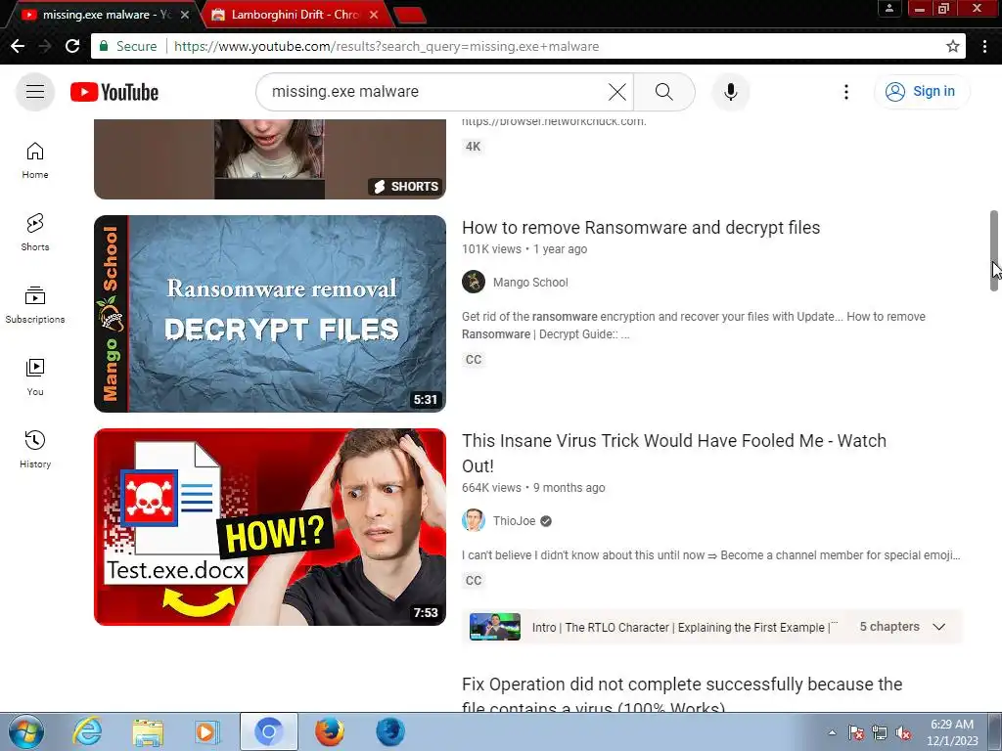
Task: Click the Action Center flag tray icon
Action: click(x=856, y=732)
